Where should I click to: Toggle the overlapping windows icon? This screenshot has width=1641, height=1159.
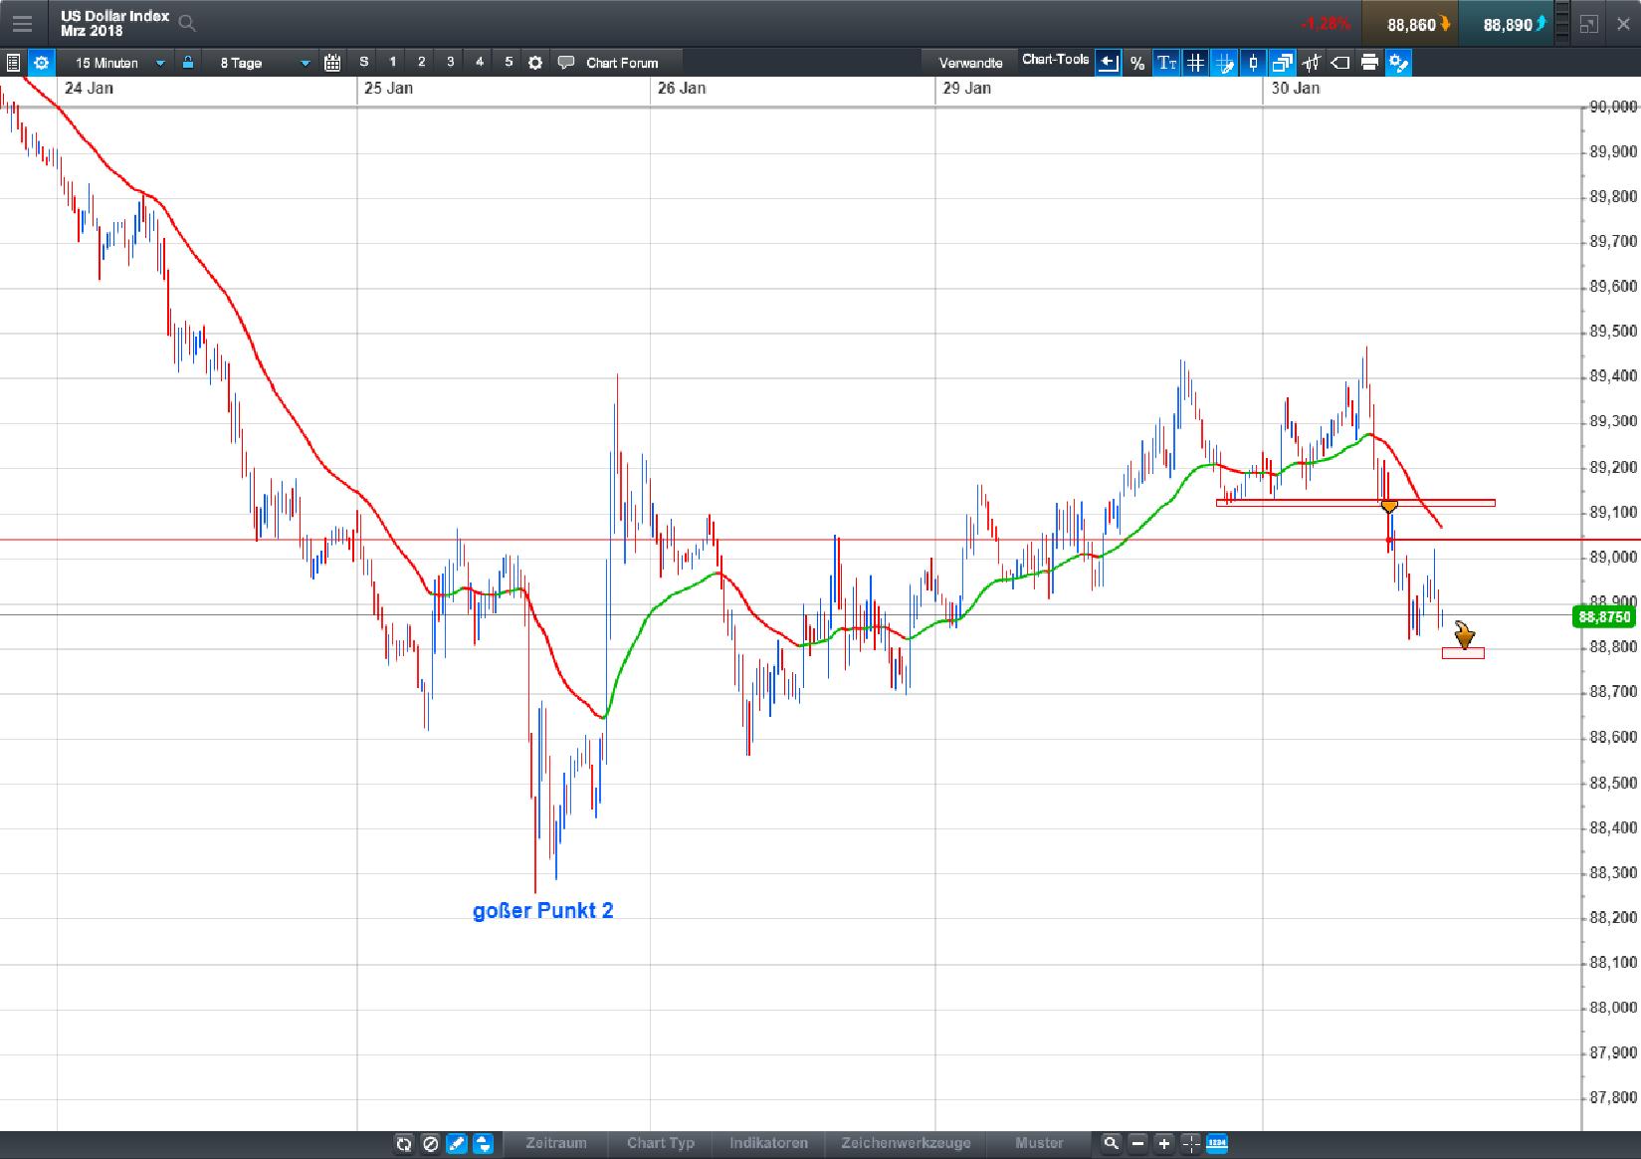pos(1282,63)
